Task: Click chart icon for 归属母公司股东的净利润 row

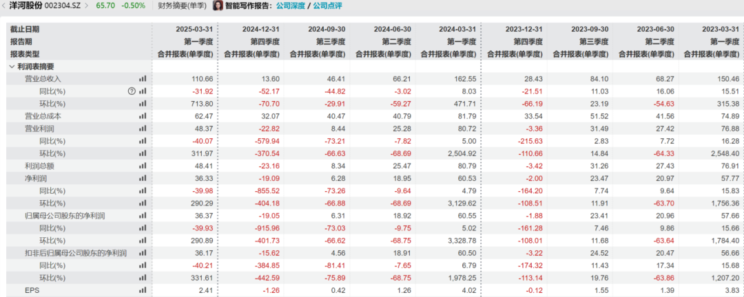Action: tap(143, 216)
